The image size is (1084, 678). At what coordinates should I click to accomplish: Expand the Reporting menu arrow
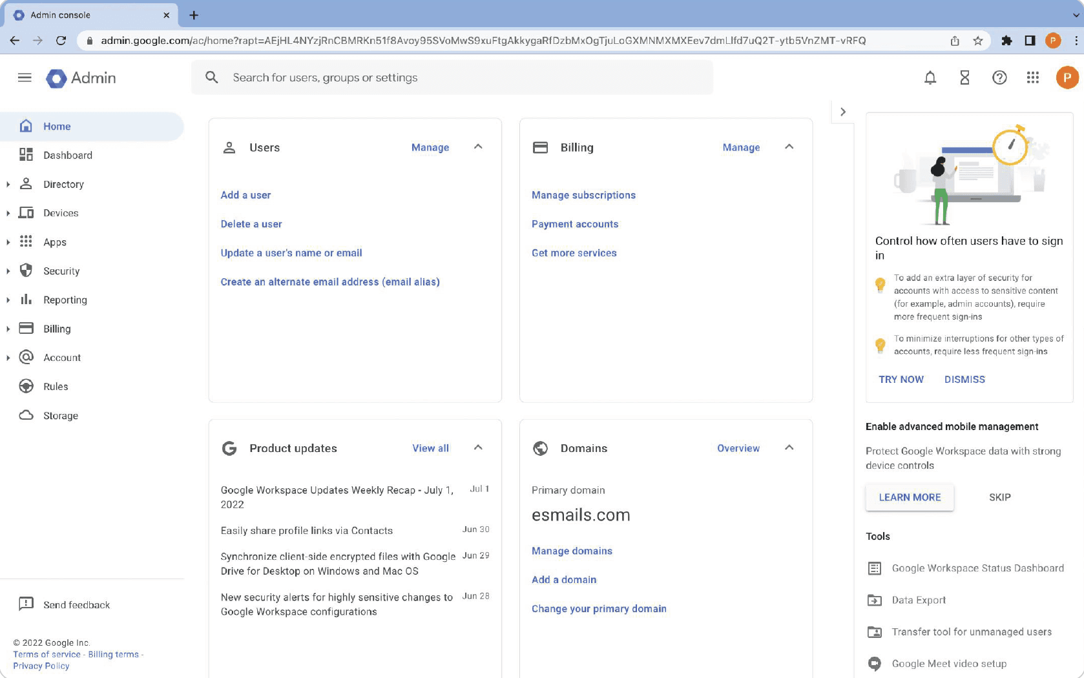click(x=8, y=300)
